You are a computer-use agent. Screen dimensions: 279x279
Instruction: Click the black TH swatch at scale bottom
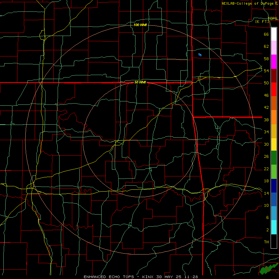[x=274, y=241]
